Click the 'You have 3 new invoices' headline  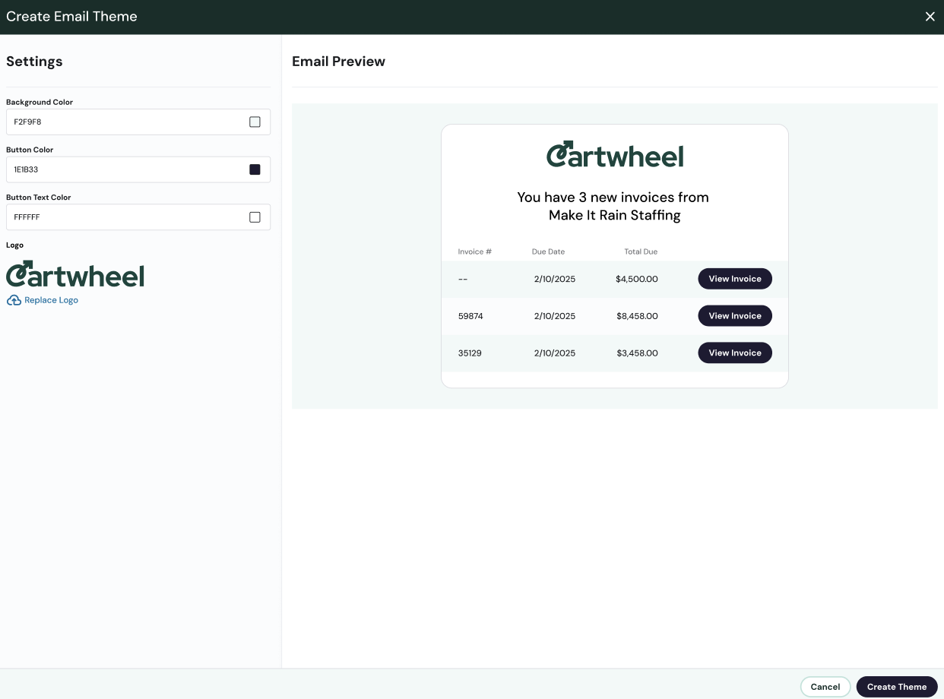click(613, 206)
